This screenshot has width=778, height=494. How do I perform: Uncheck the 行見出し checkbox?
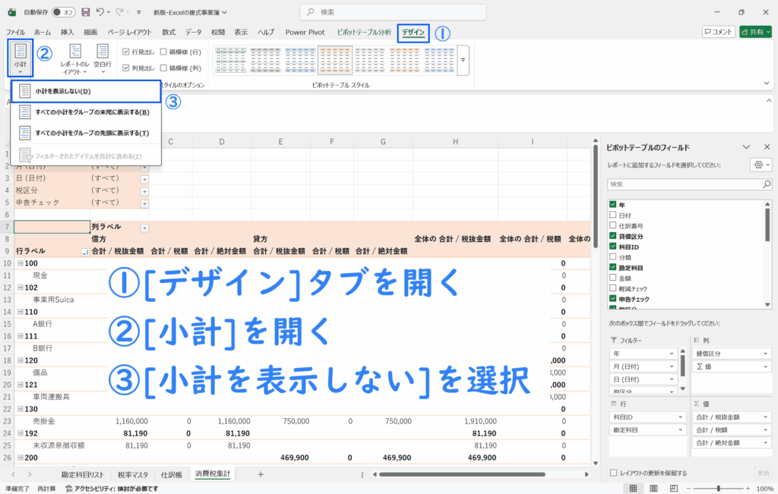(x=127, y=52)
